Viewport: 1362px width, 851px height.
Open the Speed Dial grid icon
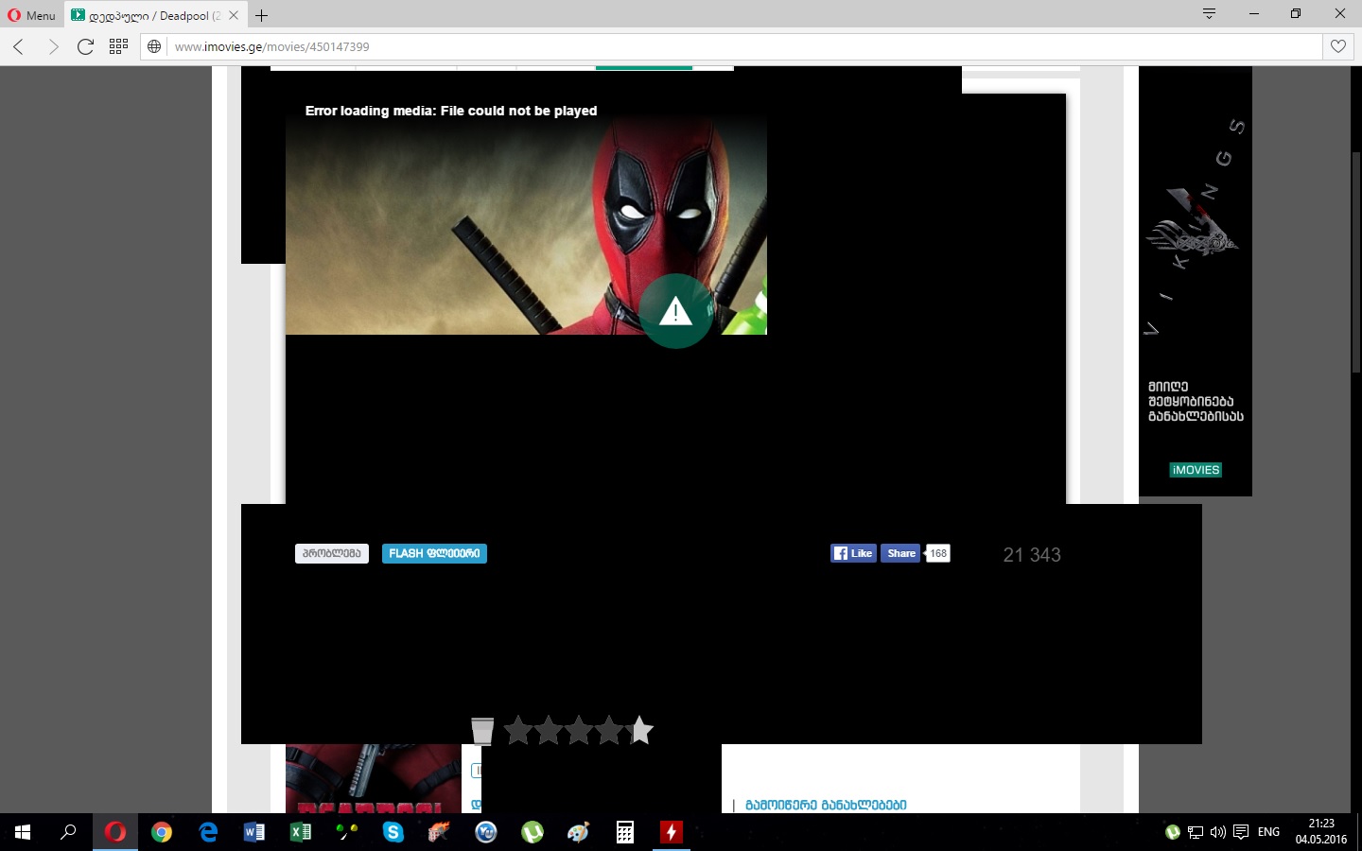pos(118,46)
